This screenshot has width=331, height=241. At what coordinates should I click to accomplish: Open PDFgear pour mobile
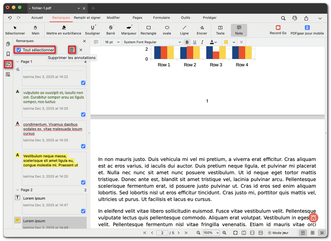coord(307,30)
